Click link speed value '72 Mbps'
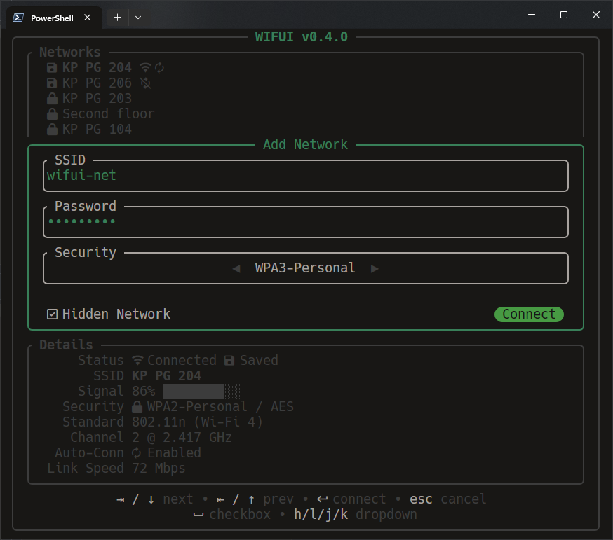The image size is (613, 540). pyautogui.click(x=159, y=468)
